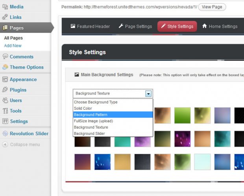Open the background type dropdown arrow
This screenshot has height=196, width=244.
click(148, 94)
